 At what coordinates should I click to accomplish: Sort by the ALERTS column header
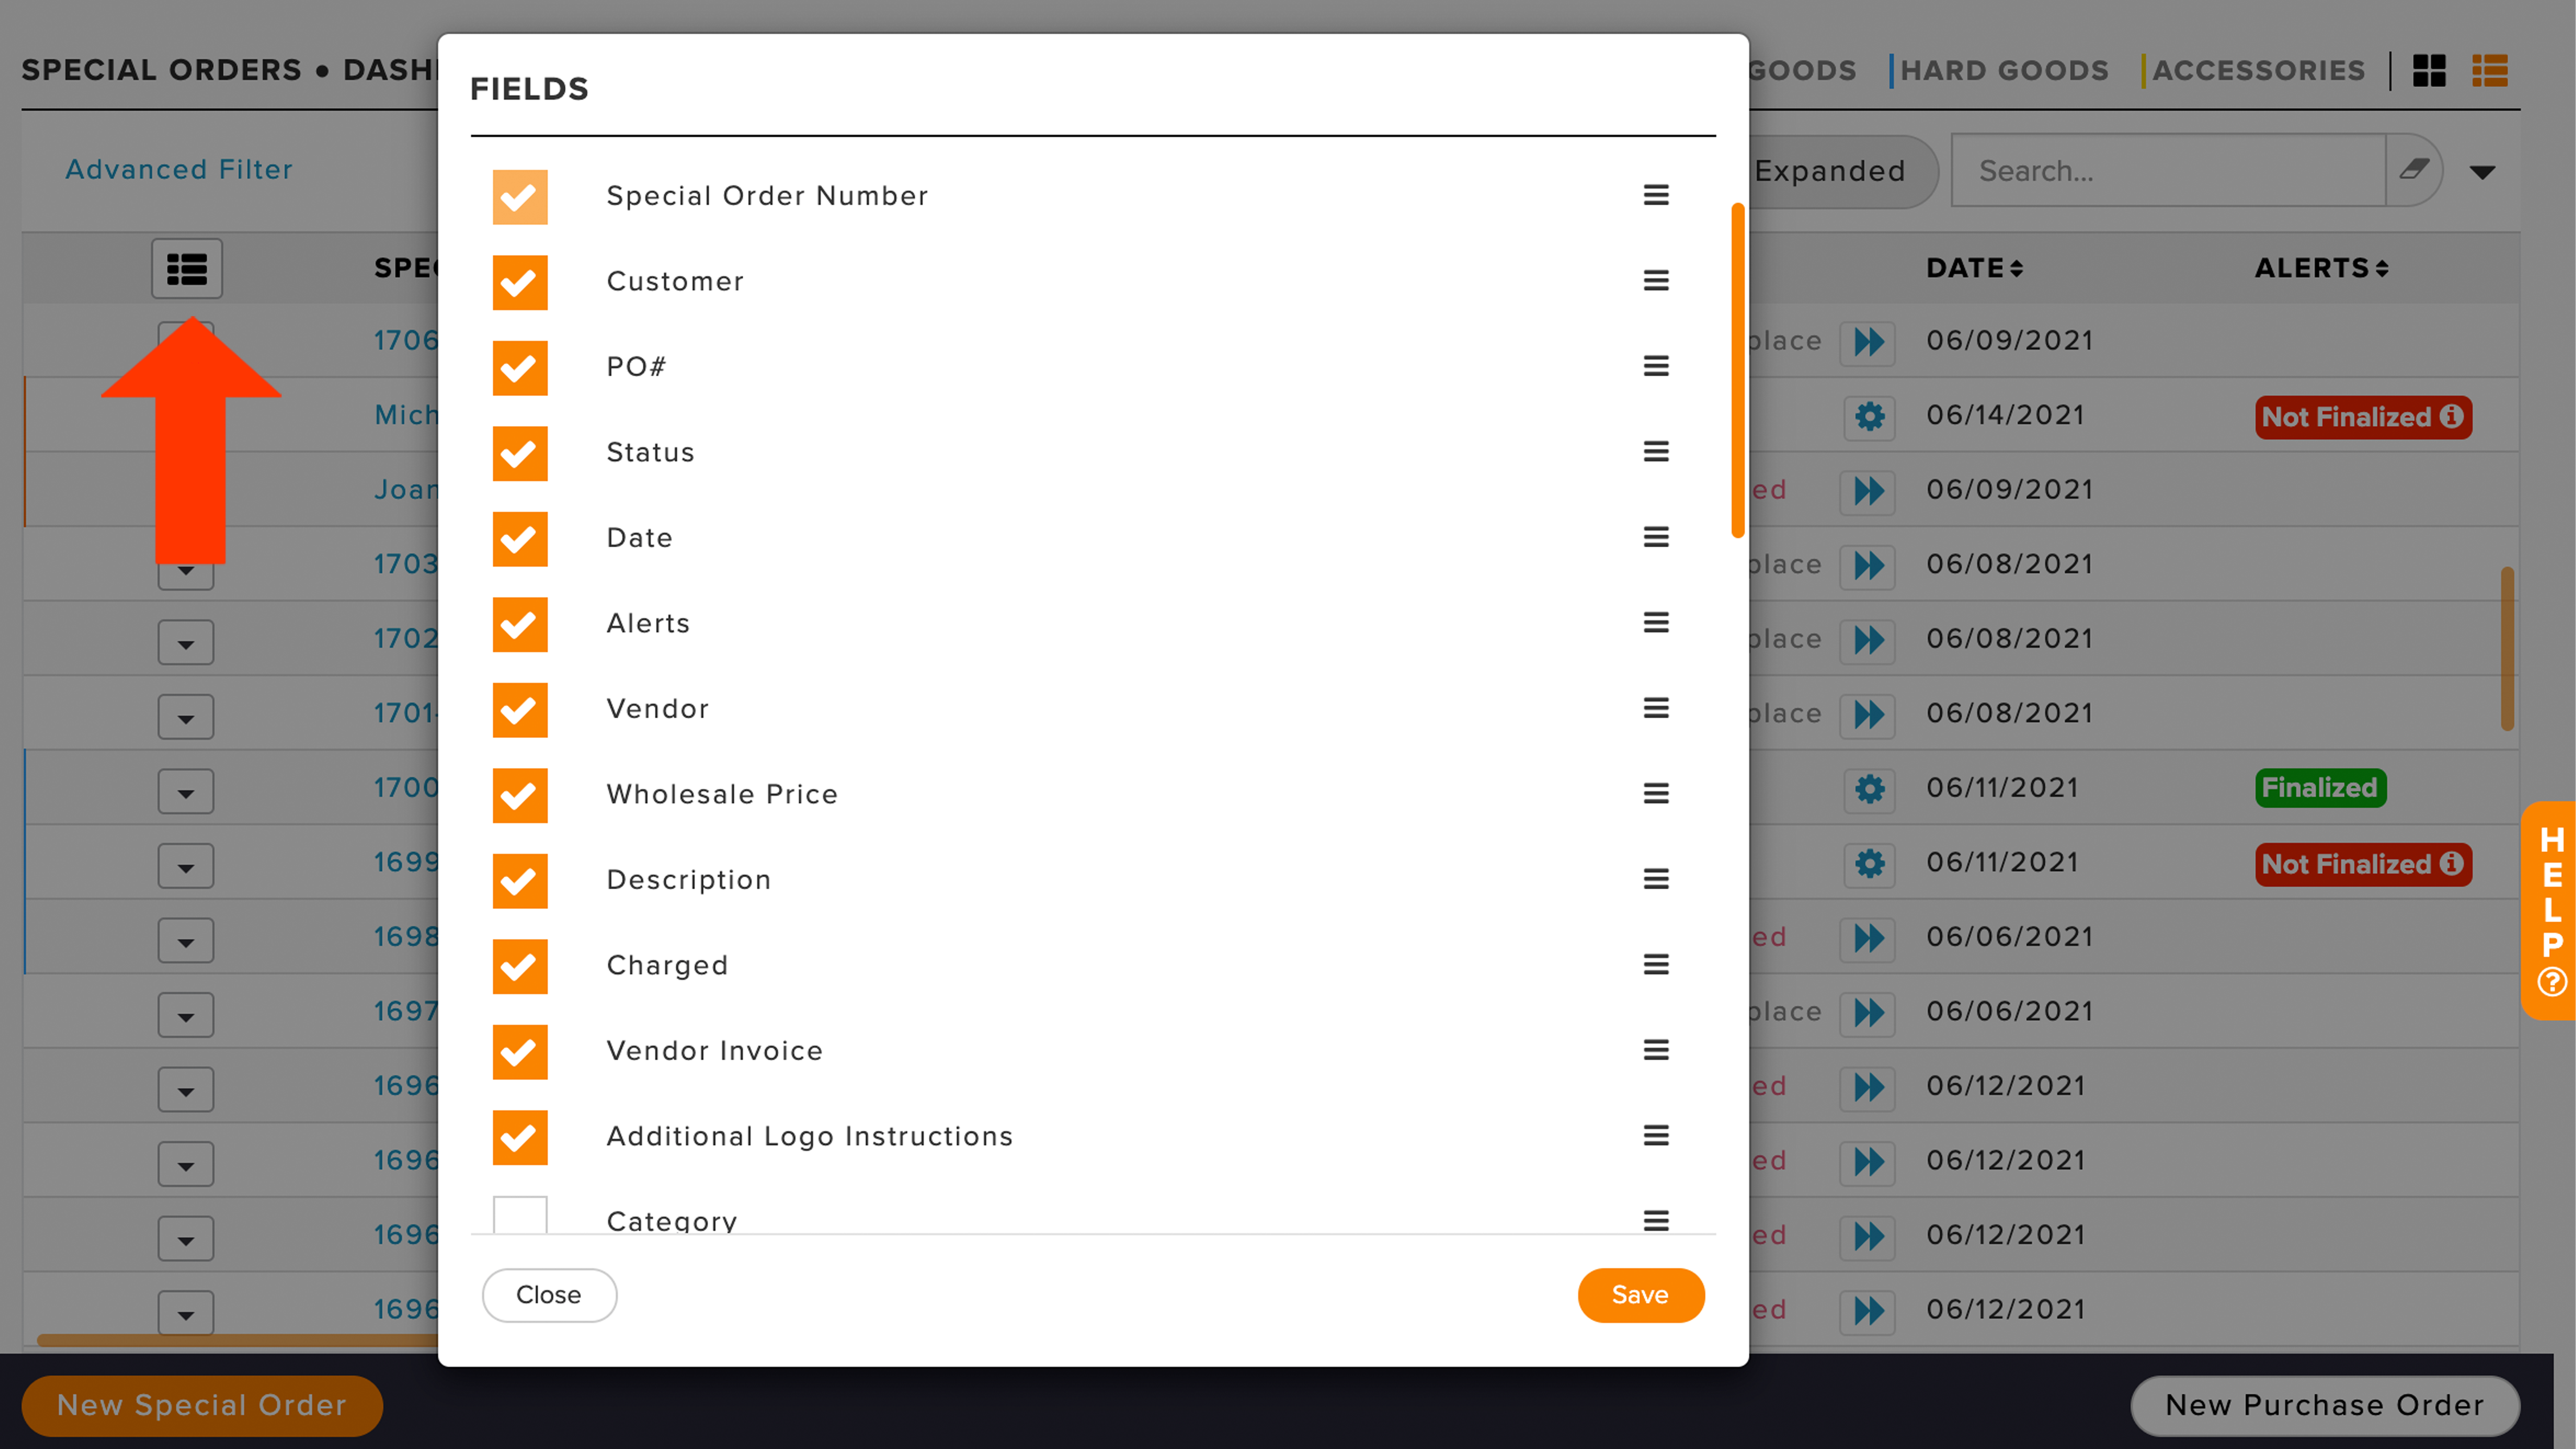pos(2321,268)
